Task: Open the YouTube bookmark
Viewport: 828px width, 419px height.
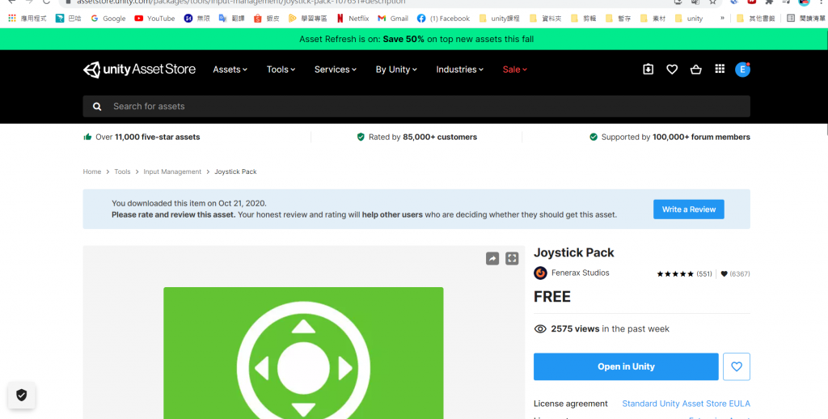Action: click(154, 19)
